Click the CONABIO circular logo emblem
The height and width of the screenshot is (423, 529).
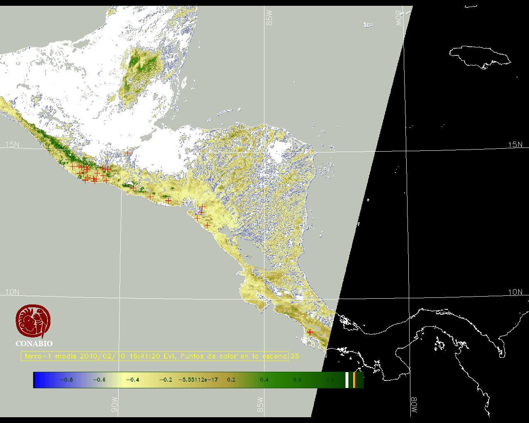click(x=33, y=321)
